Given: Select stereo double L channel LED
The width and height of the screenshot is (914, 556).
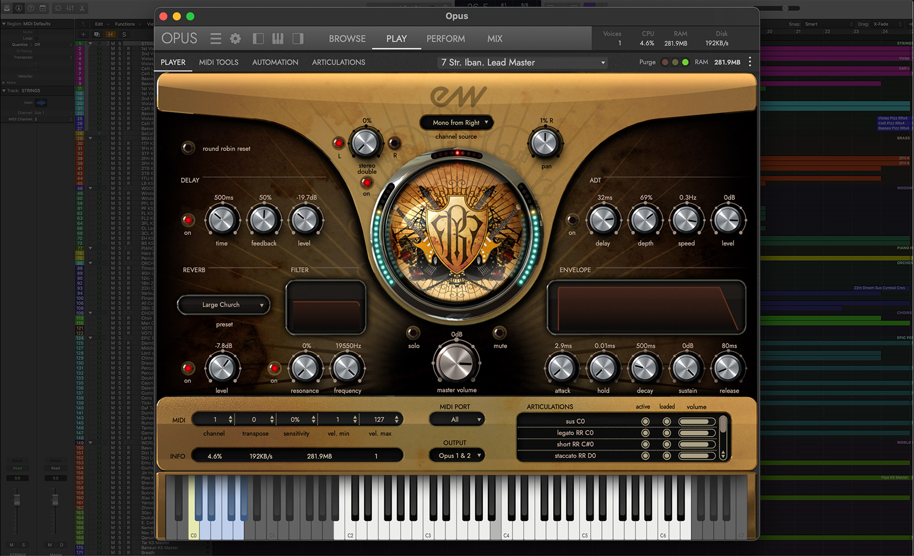Looking at the screenshot, I should [x=339, y=143].
